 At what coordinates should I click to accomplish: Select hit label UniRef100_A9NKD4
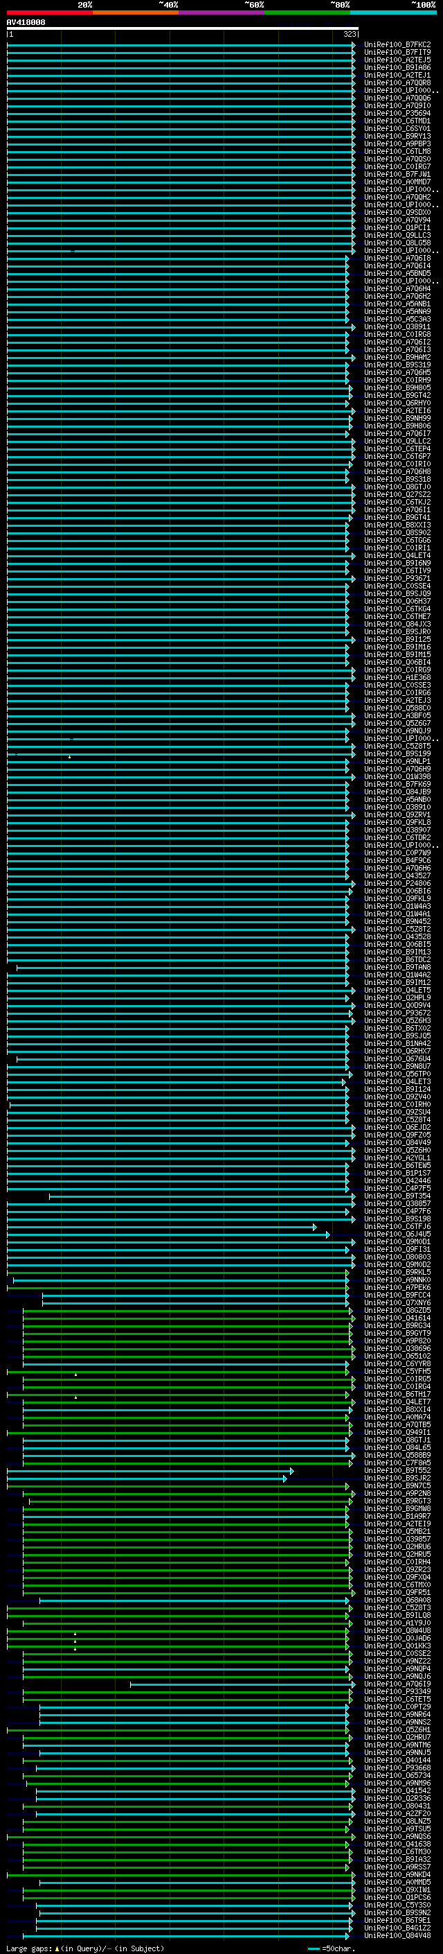[397, 1874]
